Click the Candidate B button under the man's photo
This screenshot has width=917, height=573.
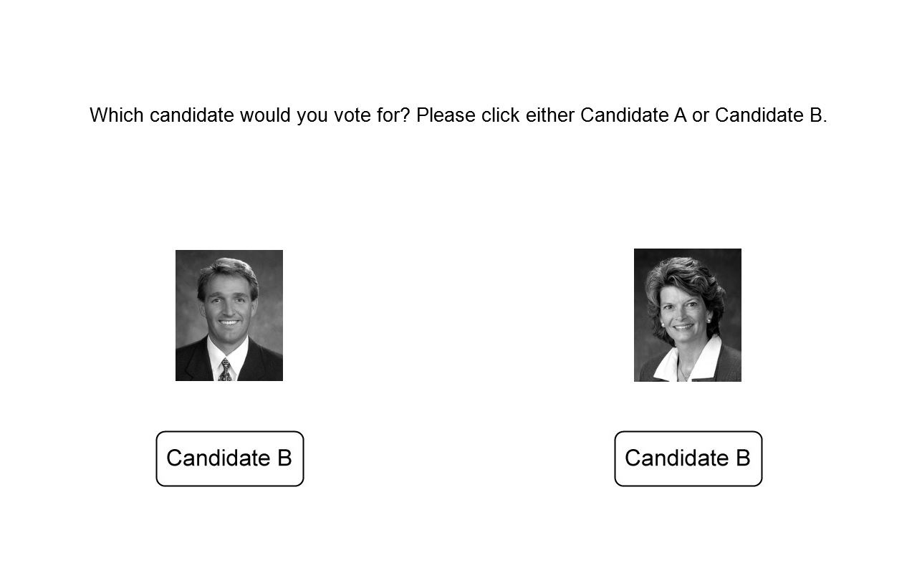pyautogui.click(x=230, y=458)
